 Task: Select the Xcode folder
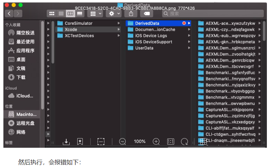[88, 29]
